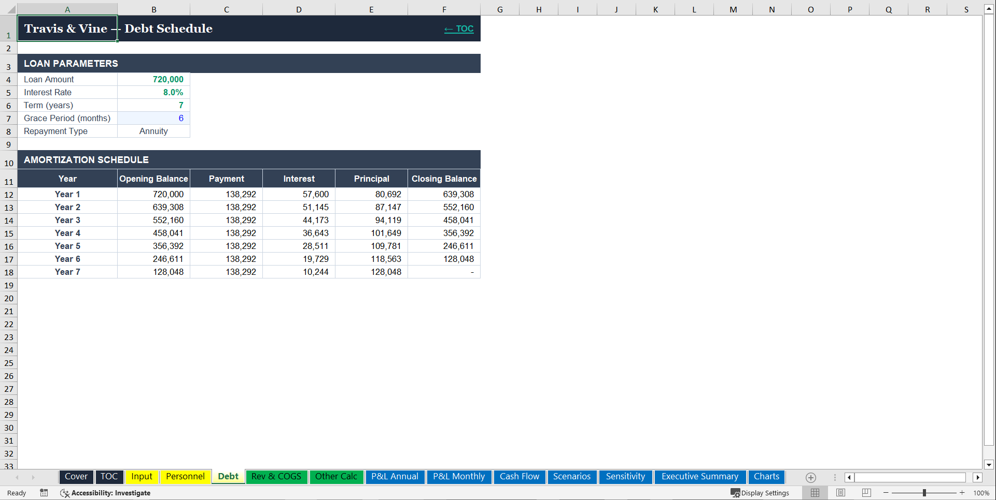Open the Charts sheet tab
Viewport: 996px width, 500px height.
point(766,477)
